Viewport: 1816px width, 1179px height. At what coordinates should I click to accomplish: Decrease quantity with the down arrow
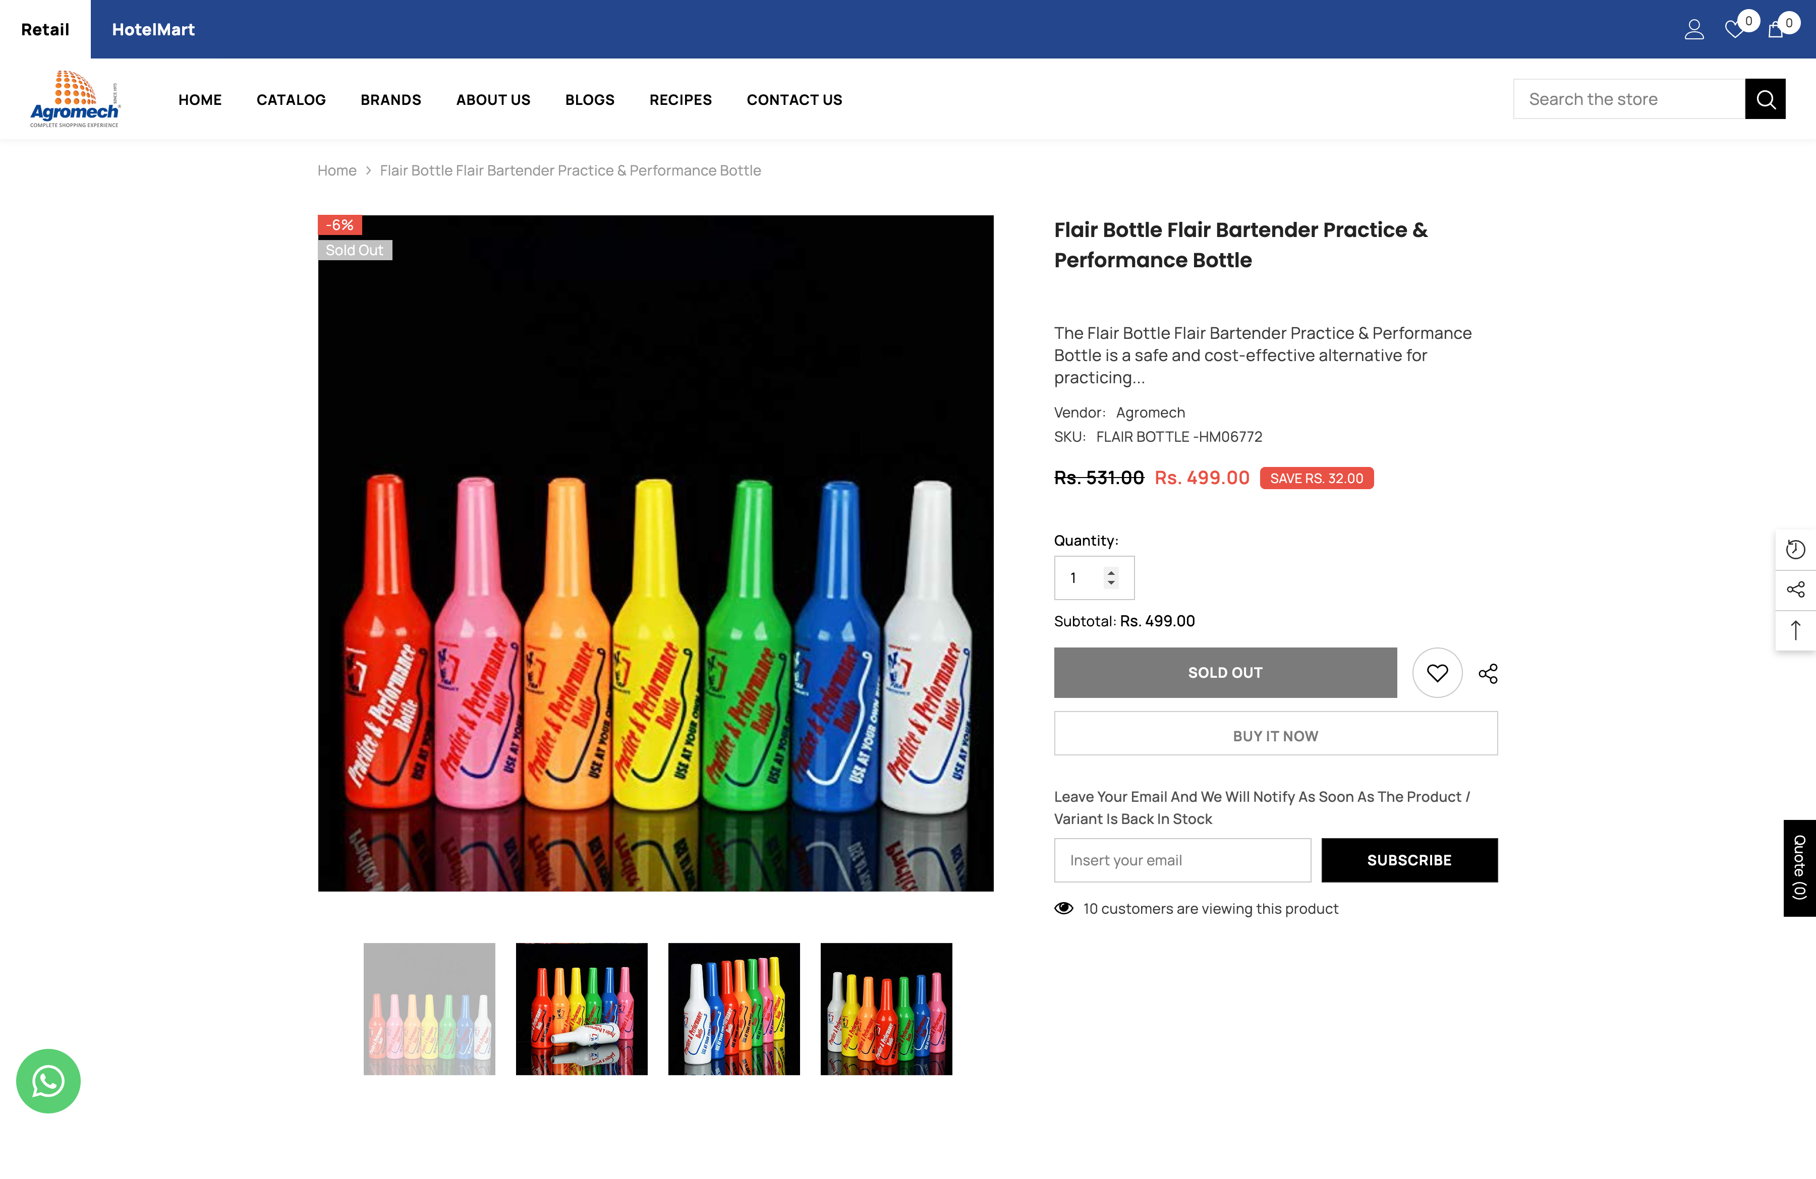tap(1111, 583)
